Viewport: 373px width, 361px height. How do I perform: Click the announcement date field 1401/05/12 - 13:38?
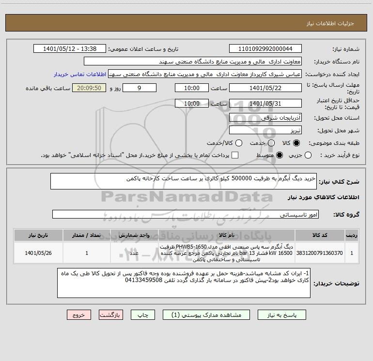(70, 48)
